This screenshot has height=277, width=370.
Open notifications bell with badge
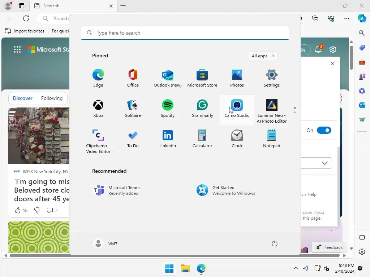pos(319,49)
